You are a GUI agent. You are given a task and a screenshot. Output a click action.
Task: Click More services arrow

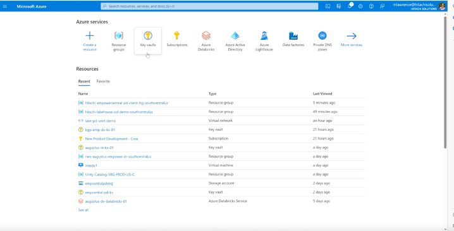tap(352, 35)
